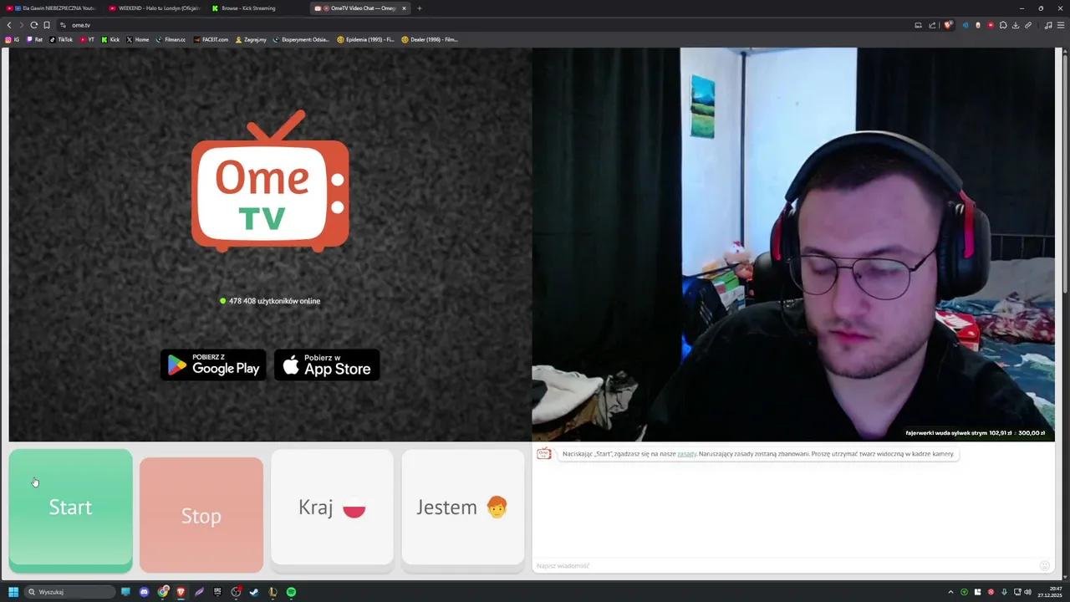Click the picture-in-picture icon in address bar
Screen dimensions: 1070x602
[x=918, y=25]
